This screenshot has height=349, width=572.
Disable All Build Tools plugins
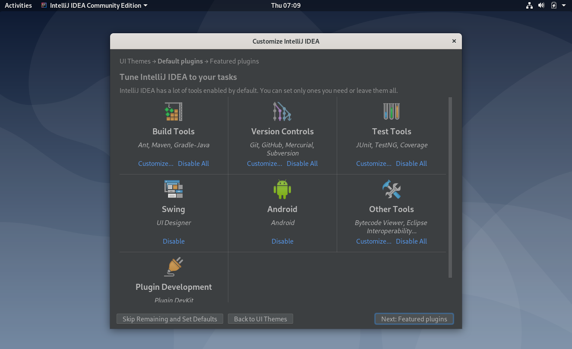[x=193, y=163]
